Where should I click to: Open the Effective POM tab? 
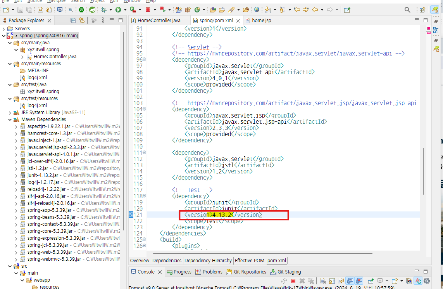[250, 260]
